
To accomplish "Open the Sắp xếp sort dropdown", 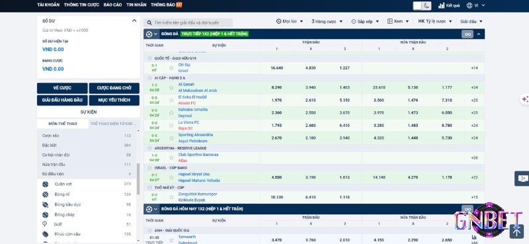I will tap(365, 21).
